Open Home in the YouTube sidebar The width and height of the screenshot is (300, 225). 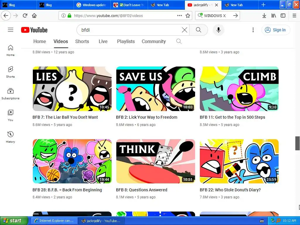(x=11, y=50)
